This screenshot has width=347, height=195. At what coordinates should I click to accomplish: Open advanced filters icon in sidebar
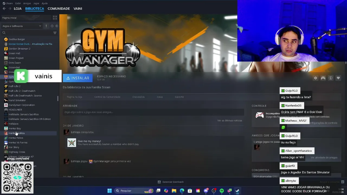tap(55, 33)
